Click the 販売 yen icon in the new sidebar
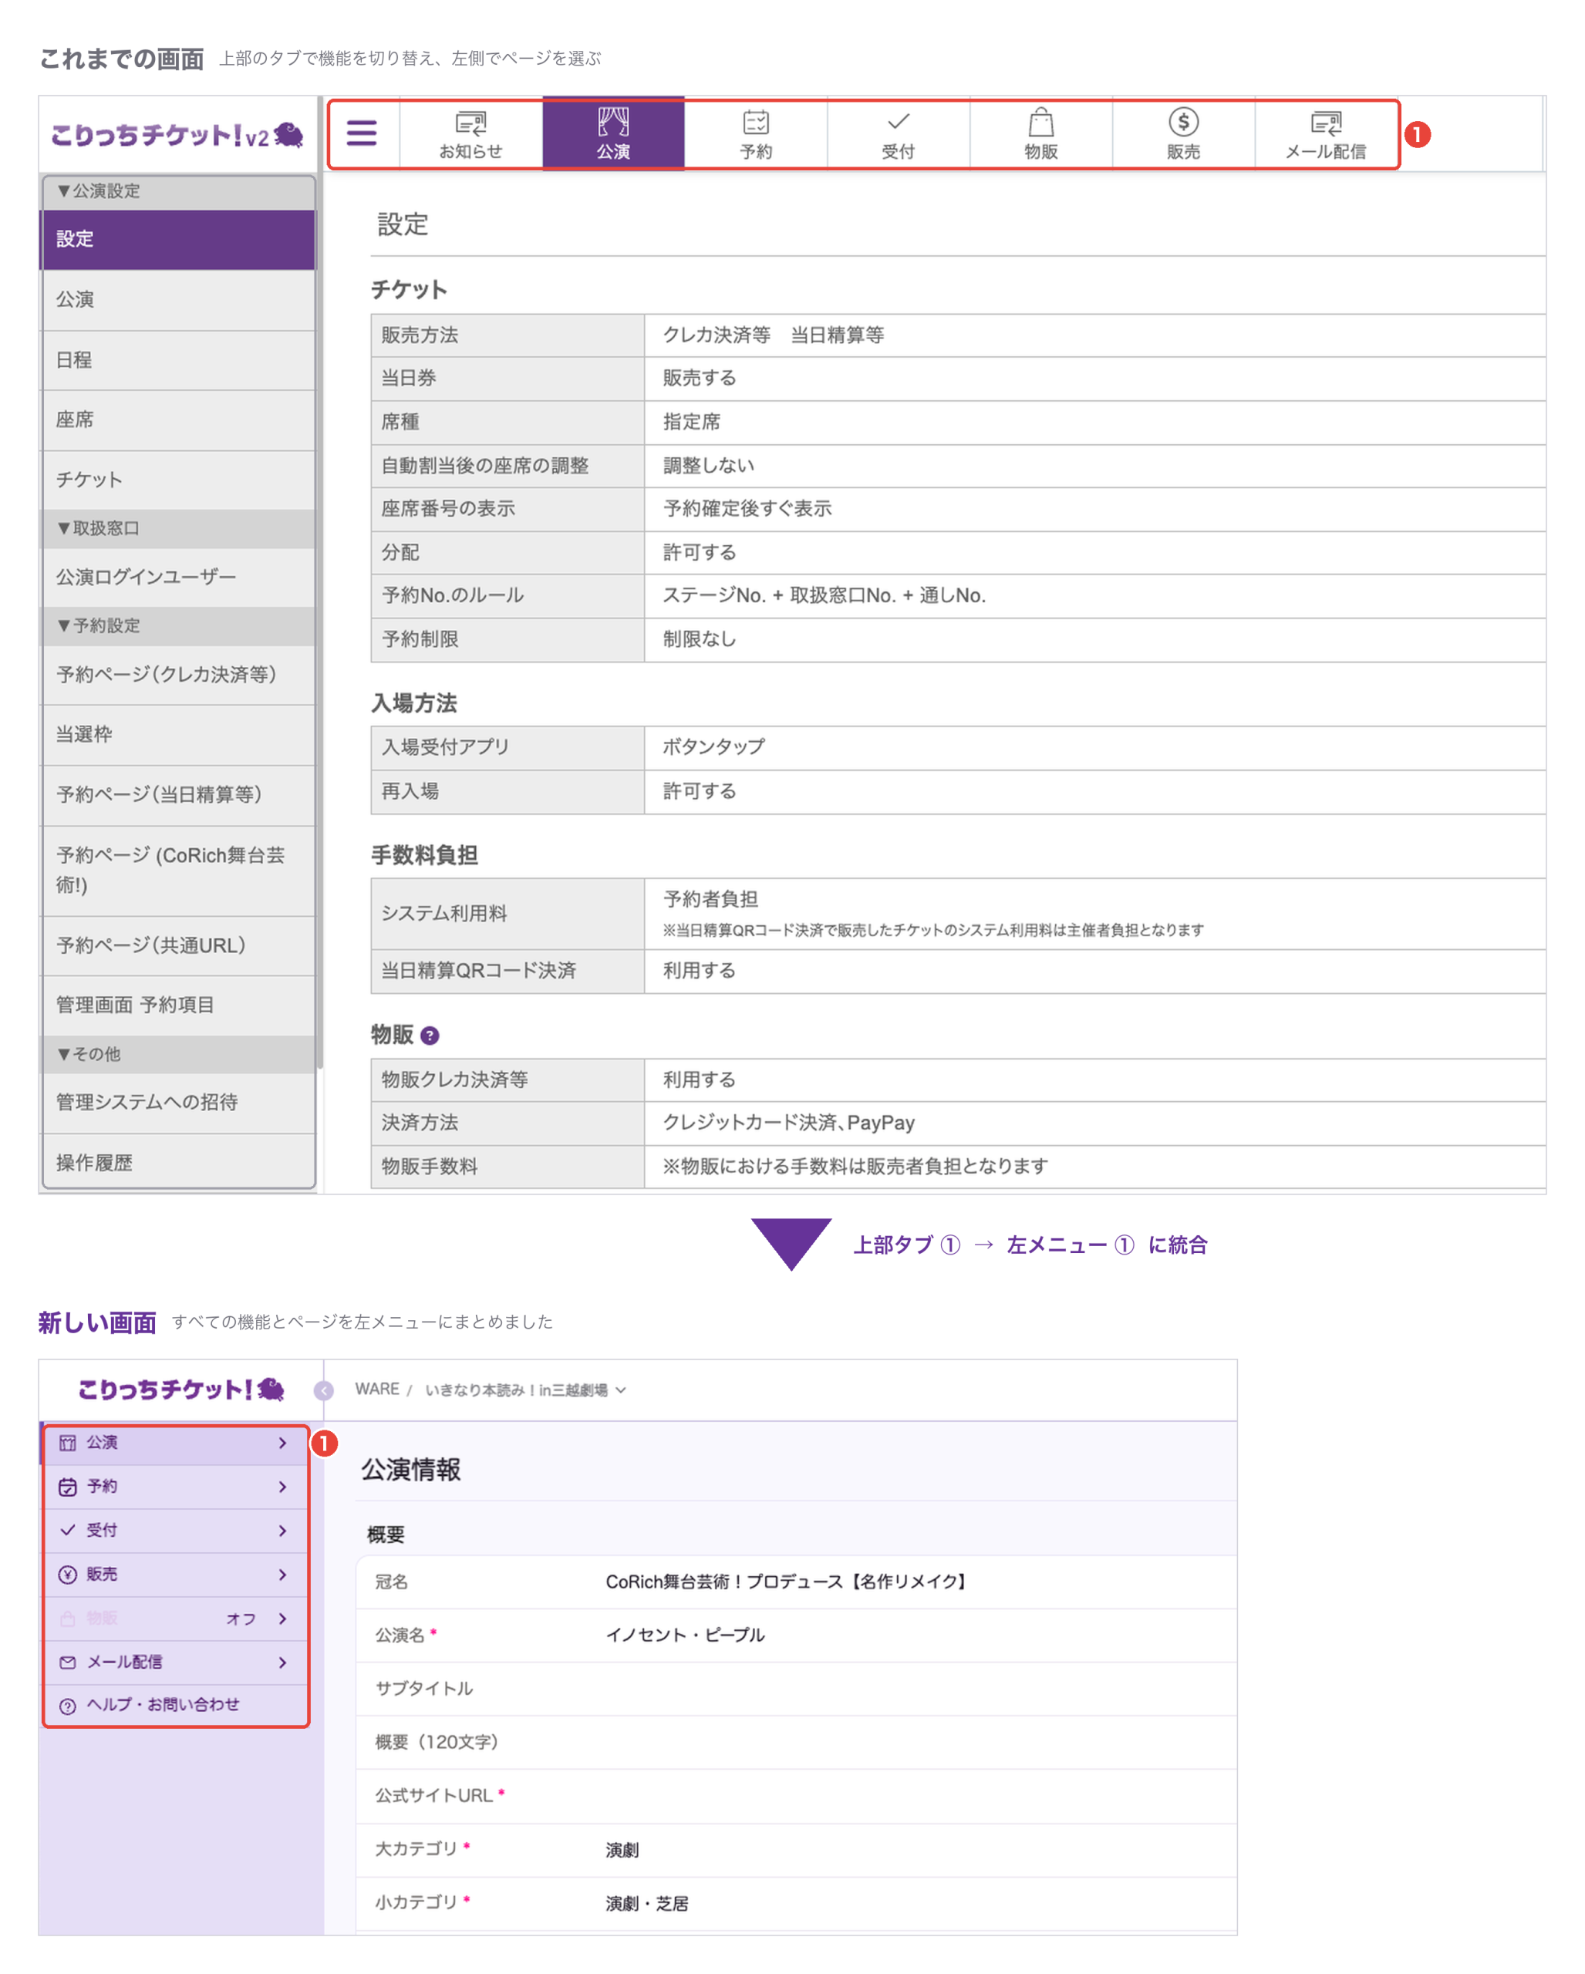 [67, 1575]
